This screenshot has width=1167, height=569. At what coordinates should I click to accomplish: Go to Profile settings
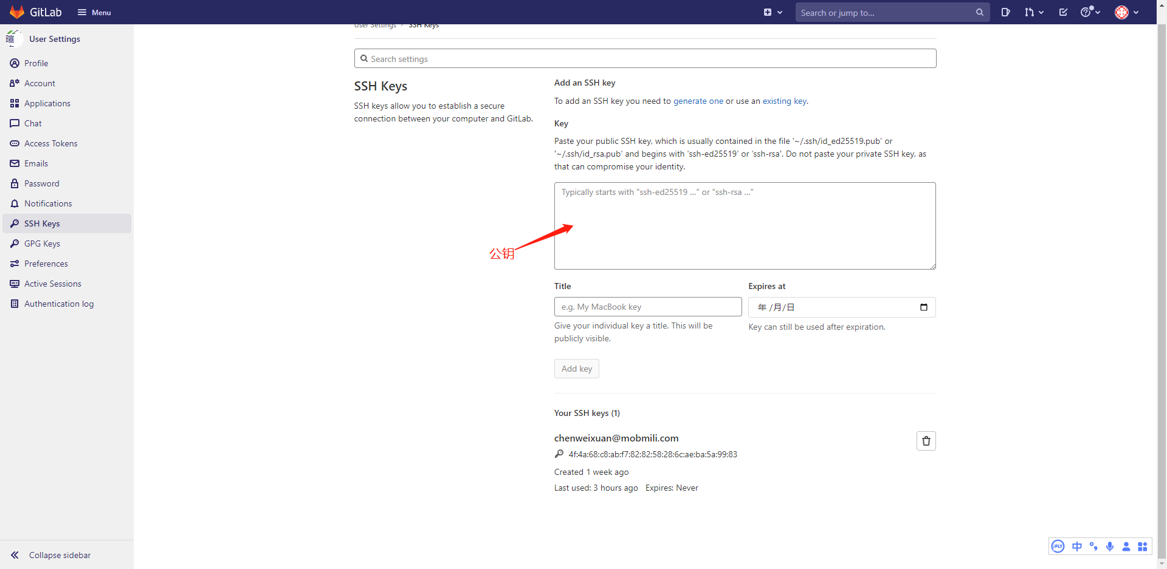67,63
